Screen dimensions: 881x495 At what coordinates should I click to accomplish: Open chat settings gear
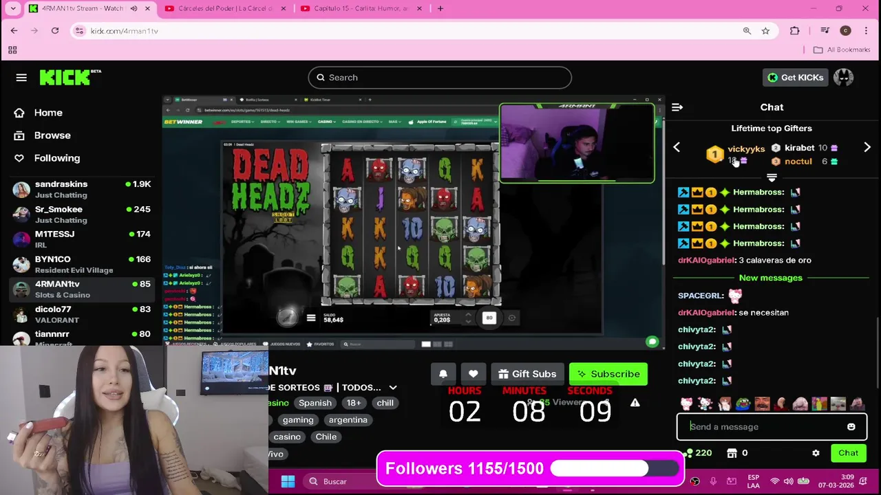coord(816,453)
